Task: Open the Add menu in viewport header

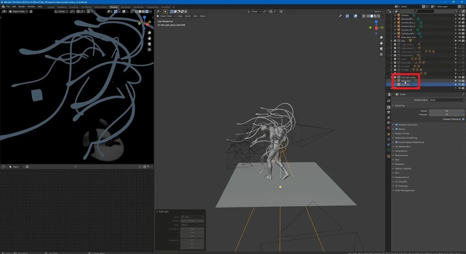Action: 195,16
